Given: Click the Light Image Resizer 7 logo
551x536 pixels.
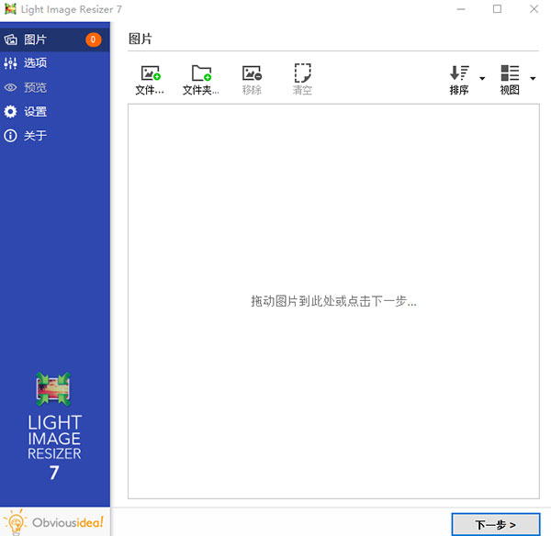Looking at the screenshot, I should [54, 427].
